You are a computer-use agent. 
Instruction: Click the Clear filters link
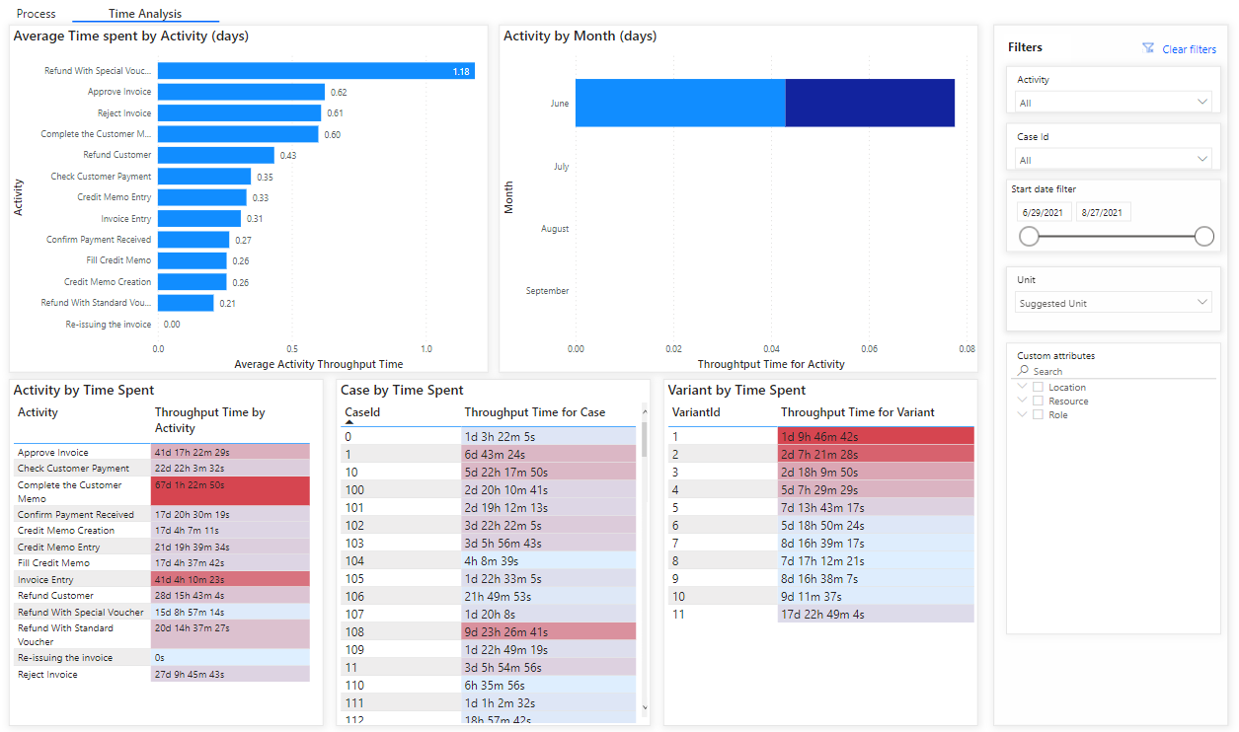[1189, 48]
